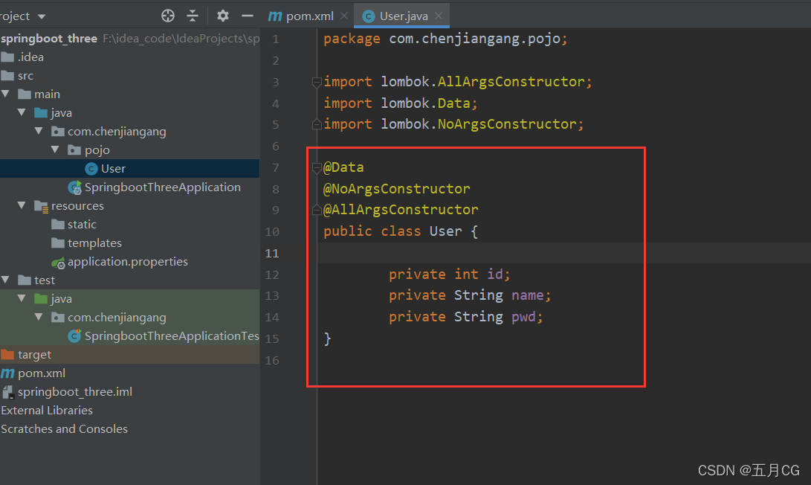Click the orange target folder icon

tap(7, 355)
